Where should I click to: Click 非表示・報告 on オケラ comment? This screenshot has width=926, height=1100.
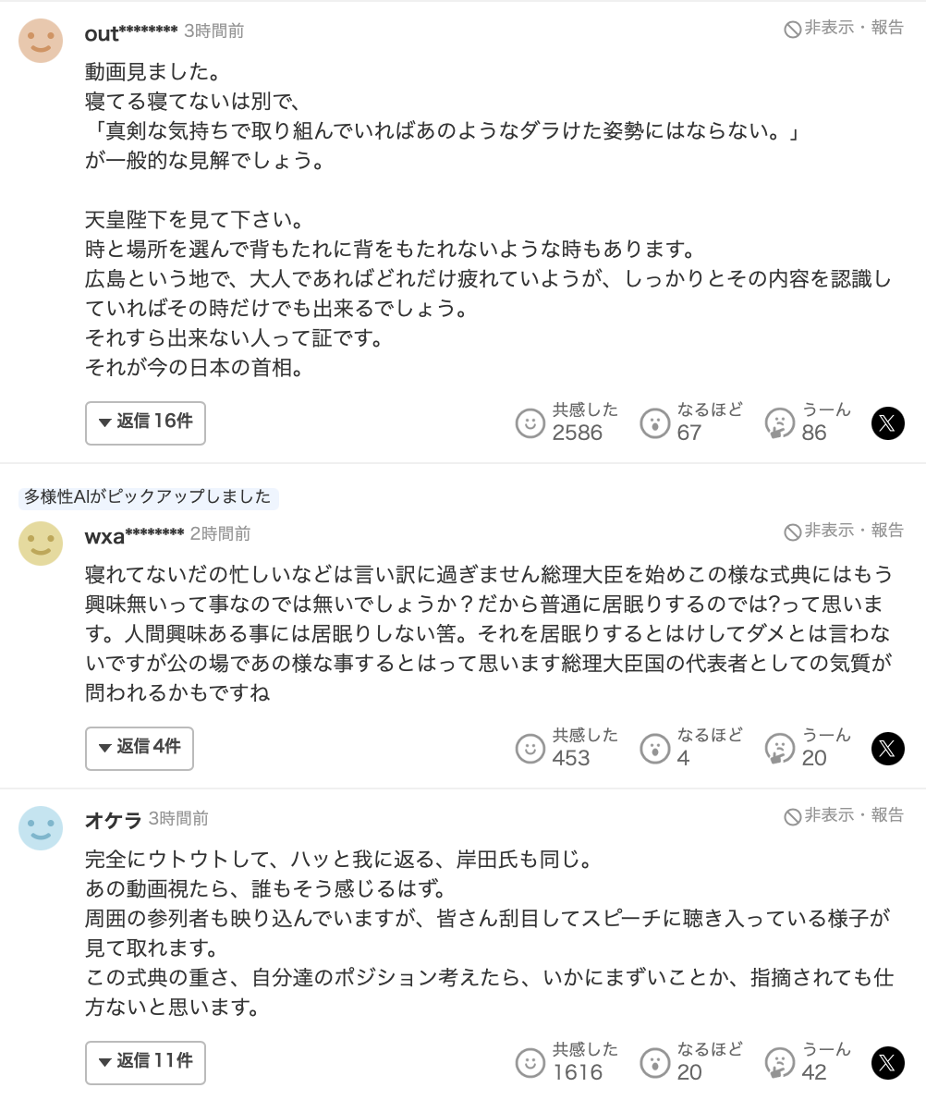[x=843, y=816]
